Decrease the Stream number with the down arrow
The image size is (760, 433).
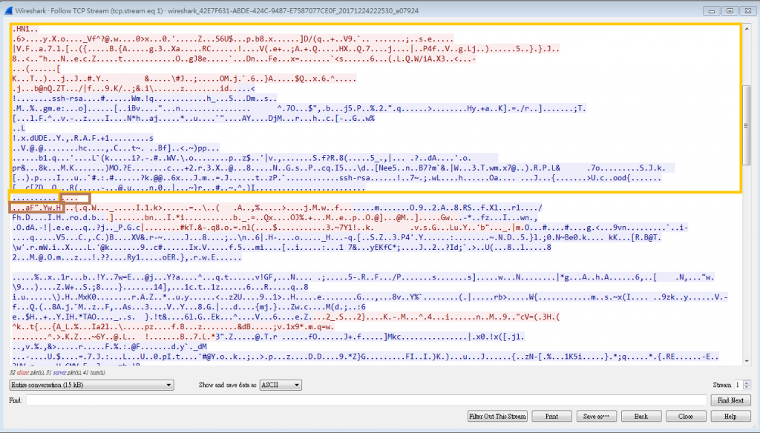pos(747,388)
